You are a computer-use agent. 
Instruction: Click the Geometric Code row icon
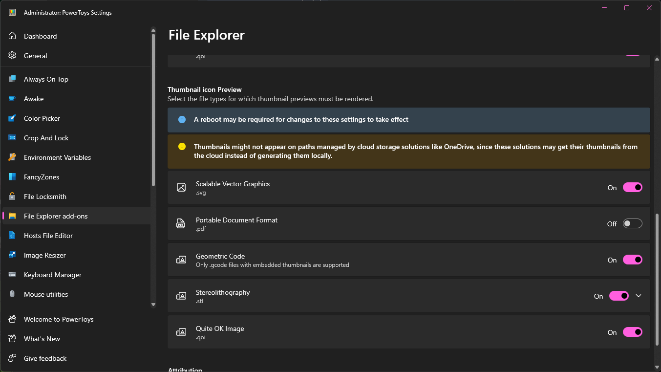[181, 260]
